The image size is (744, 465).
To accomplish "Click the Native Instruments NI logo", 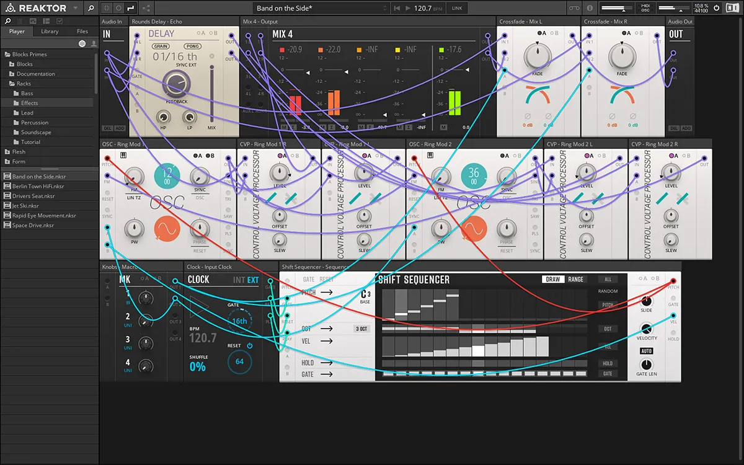I will pyautogui.click(x=733, y=9).
